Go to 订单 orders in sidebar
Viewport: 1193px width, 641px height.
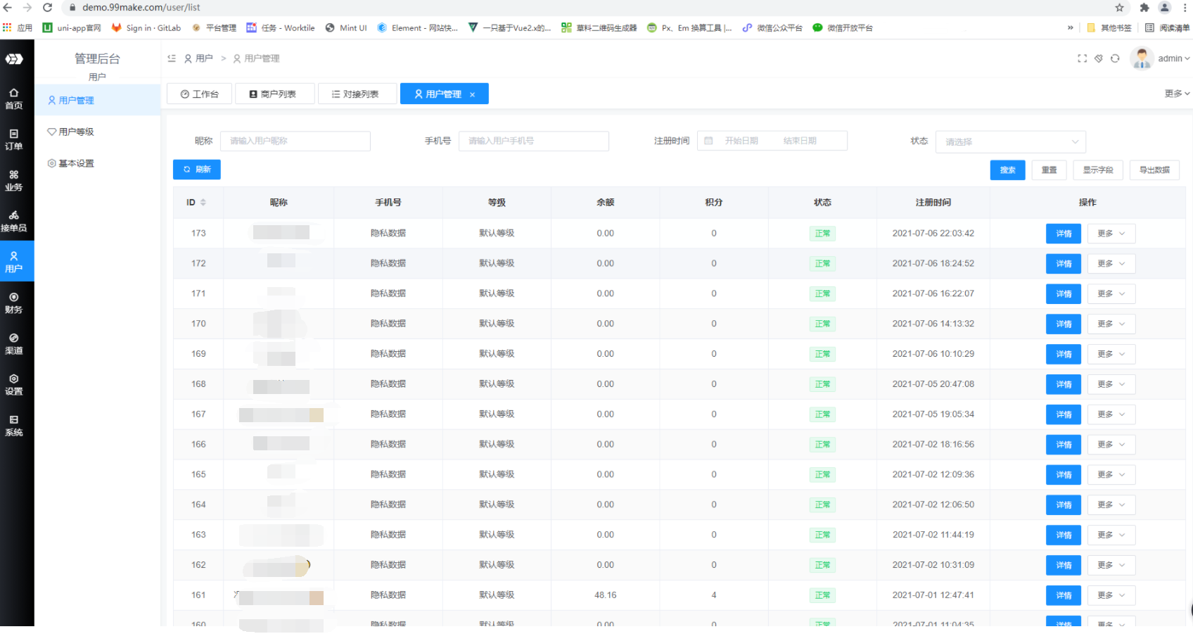(14, 139)
